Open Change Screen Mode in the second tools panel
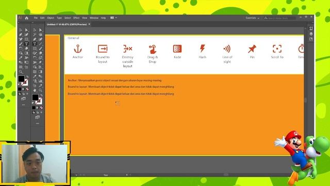The image size is (330, 186). coord(38,117)
